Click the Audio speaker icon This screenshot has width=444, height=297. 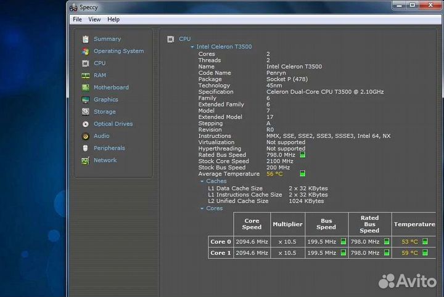[x=86, y=136]
